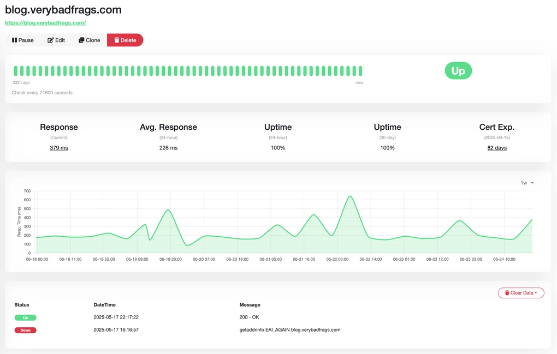The image size is (557, 354).
Task: Open the blog.verybadfrags.com URL link
Action: [x=45, y=23]
